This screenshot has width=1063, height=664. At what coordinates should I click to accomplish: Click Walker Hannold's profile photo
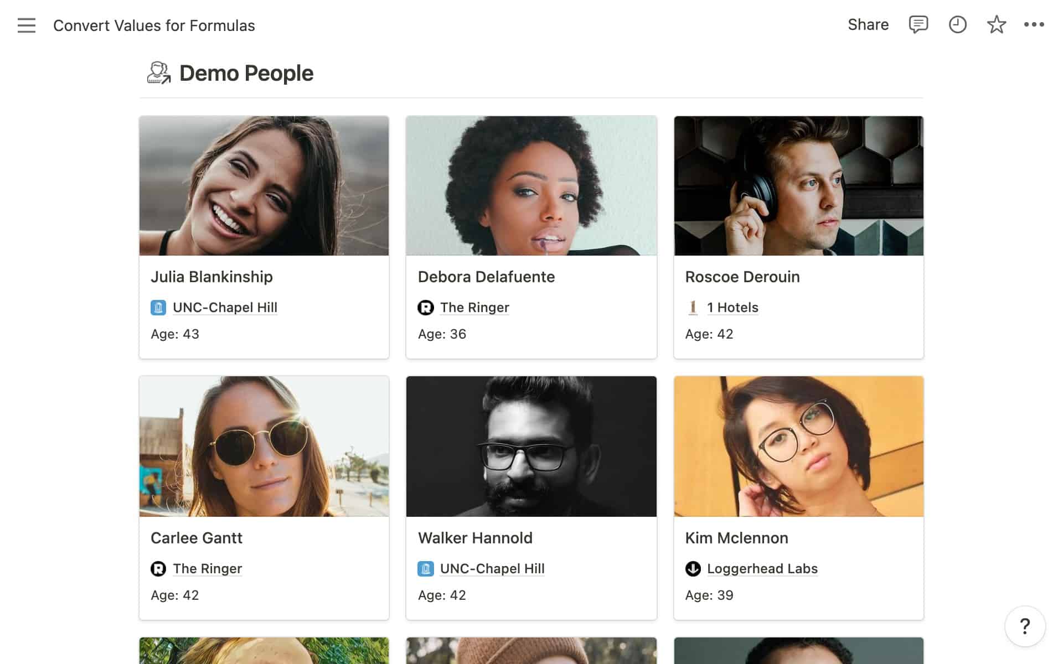coord(531,447)
